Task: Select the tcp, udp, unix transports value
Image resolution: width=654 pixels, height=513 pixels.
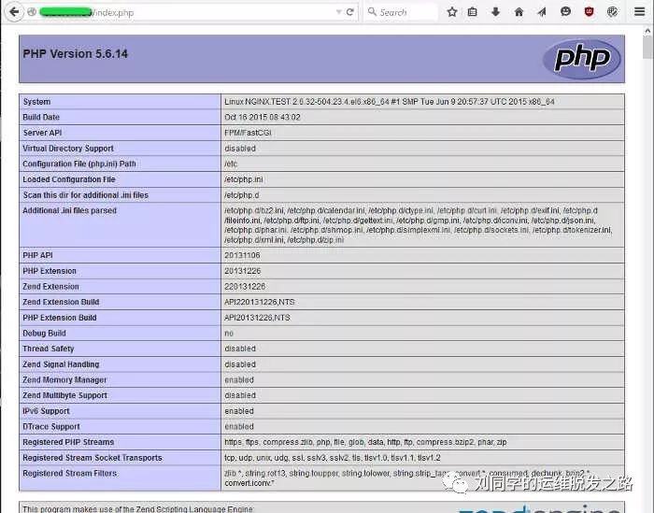Action: point(333,458)
